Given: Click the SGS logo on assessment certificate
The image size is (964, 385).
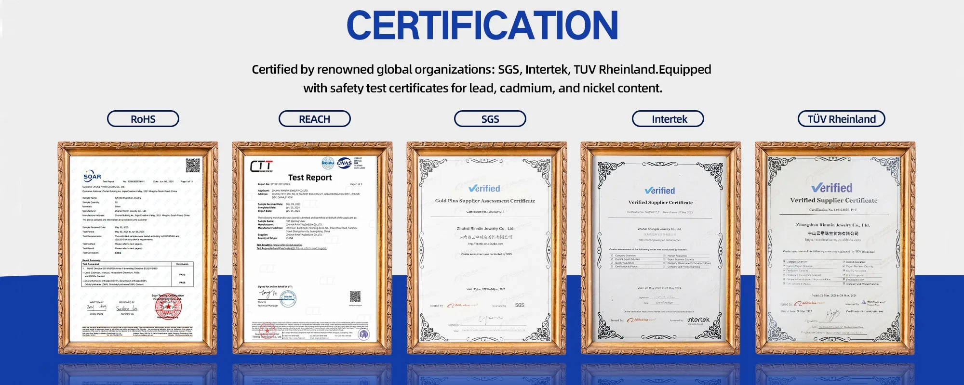Looking at the screenshot, I should coord(520,305).
